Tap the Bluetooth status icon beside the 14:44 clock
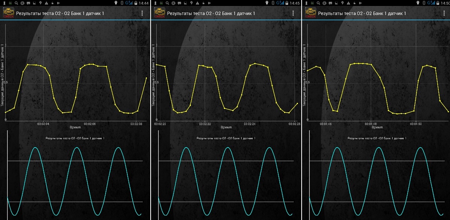450x220 pixels. [122, 3]
